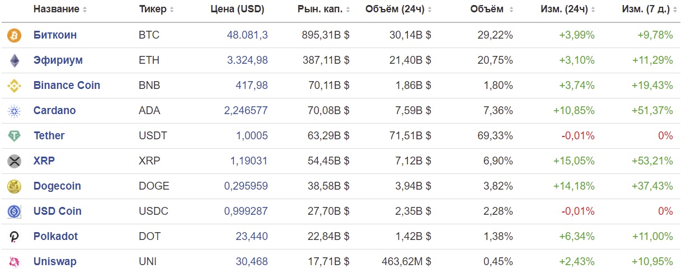
Task: Click the Dogecoin logo icon
Action: point(13,186)
